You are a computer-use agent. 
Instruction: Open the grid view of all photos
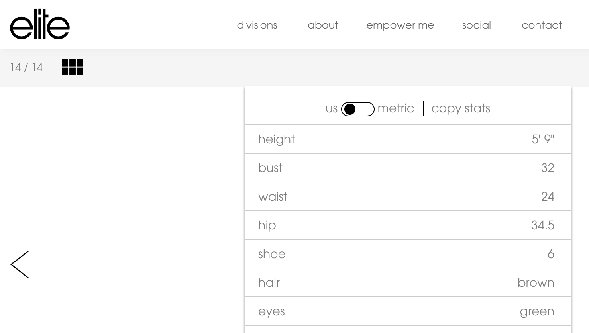click(73, 67)
